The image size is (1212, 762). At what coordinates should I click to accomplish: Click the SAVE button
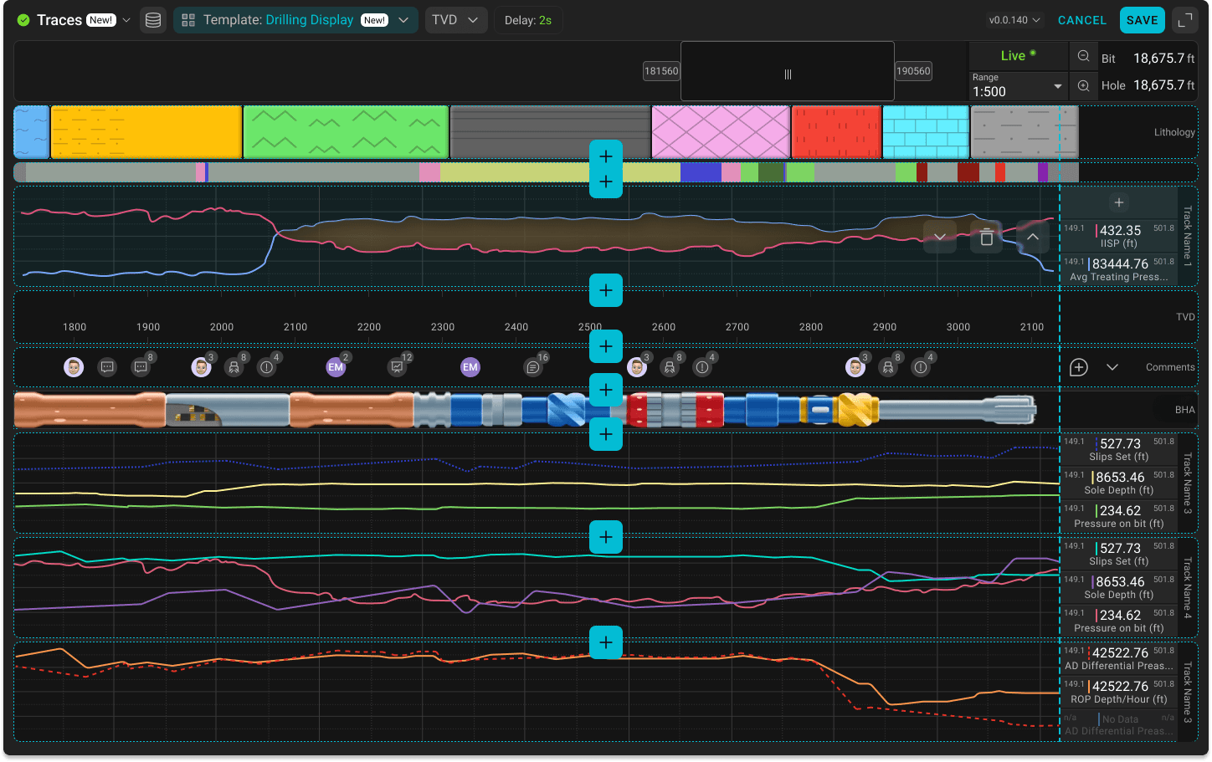pyautogui.click(x=1142, y=20)
